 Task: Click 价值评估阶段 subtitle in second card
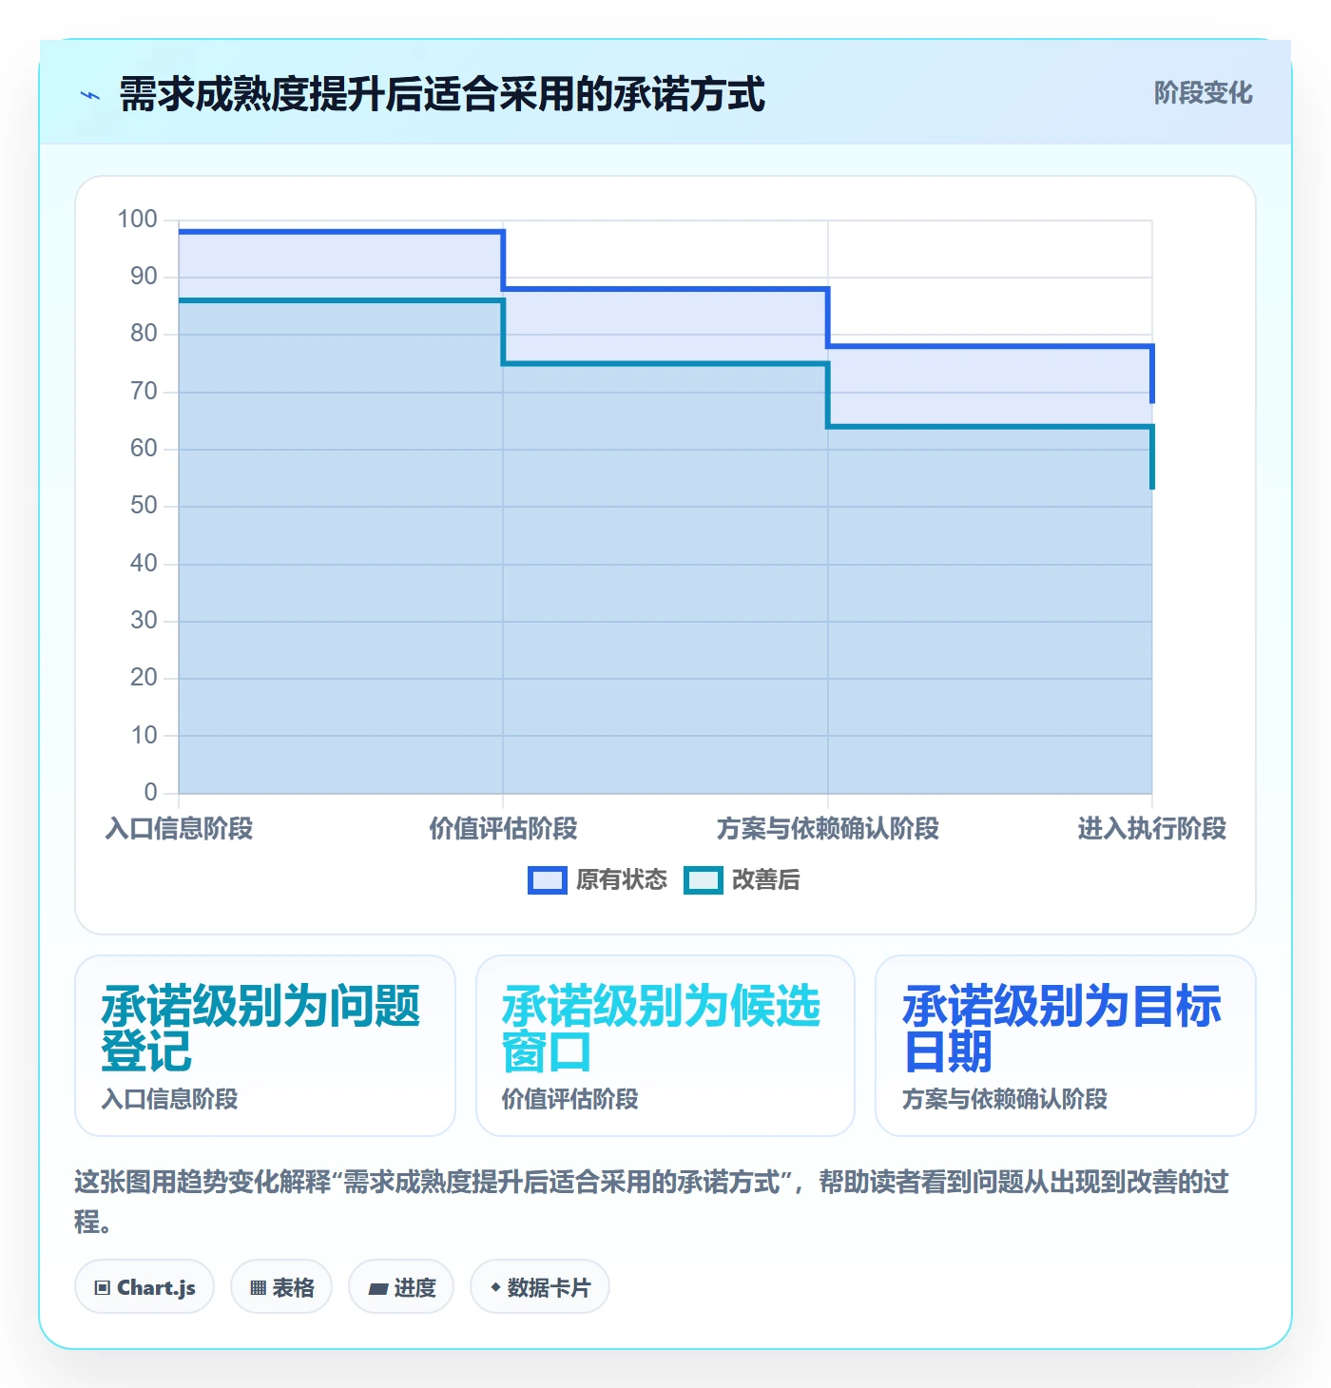tap(570, 1100)
